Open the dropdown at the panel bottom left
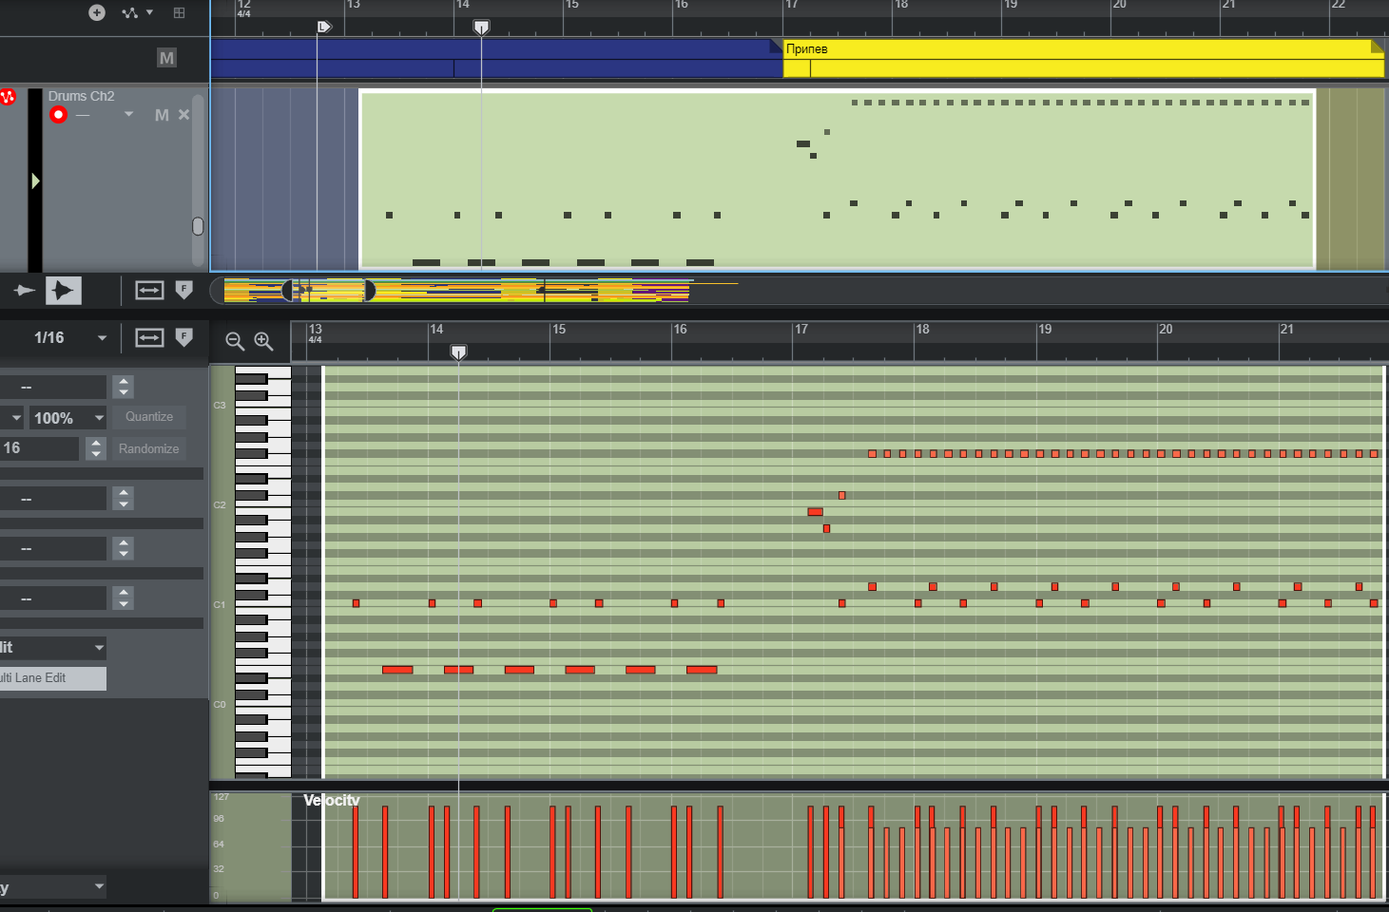This screenshot has width=1389, height=912. (53, 887)
